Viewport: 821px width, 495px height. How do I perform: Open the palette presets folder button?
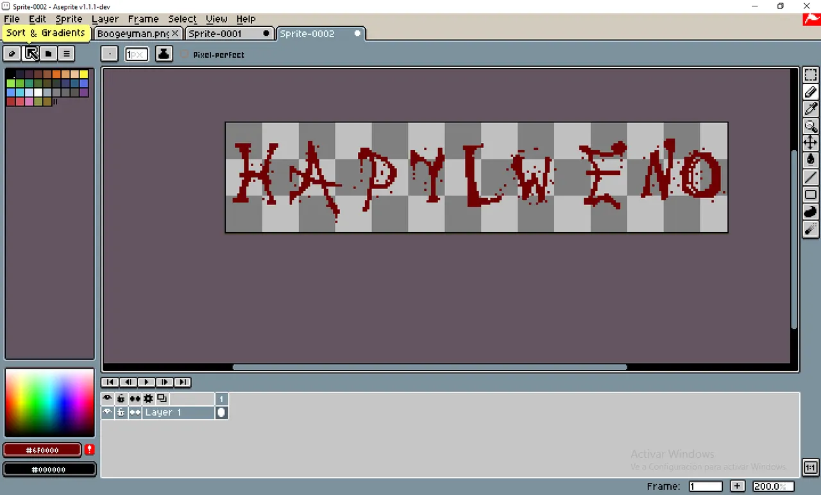tap(49, 54)
